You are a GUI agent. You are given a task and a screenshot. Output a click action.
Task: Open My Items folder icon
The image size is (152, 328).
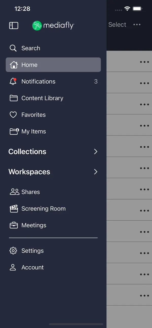click(x=14, y=131)
